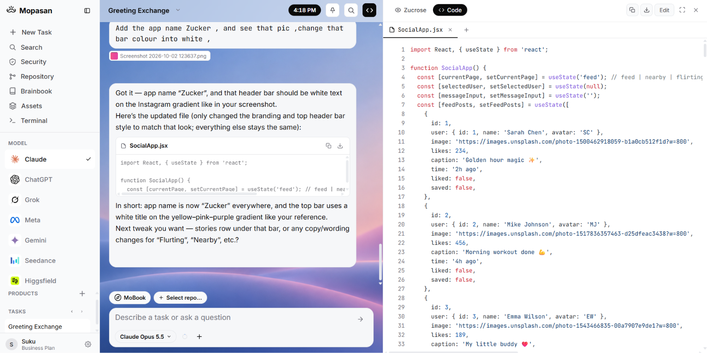Add a new product with plus icon
This screenshot has height=353, width=707.
point(82,294)
